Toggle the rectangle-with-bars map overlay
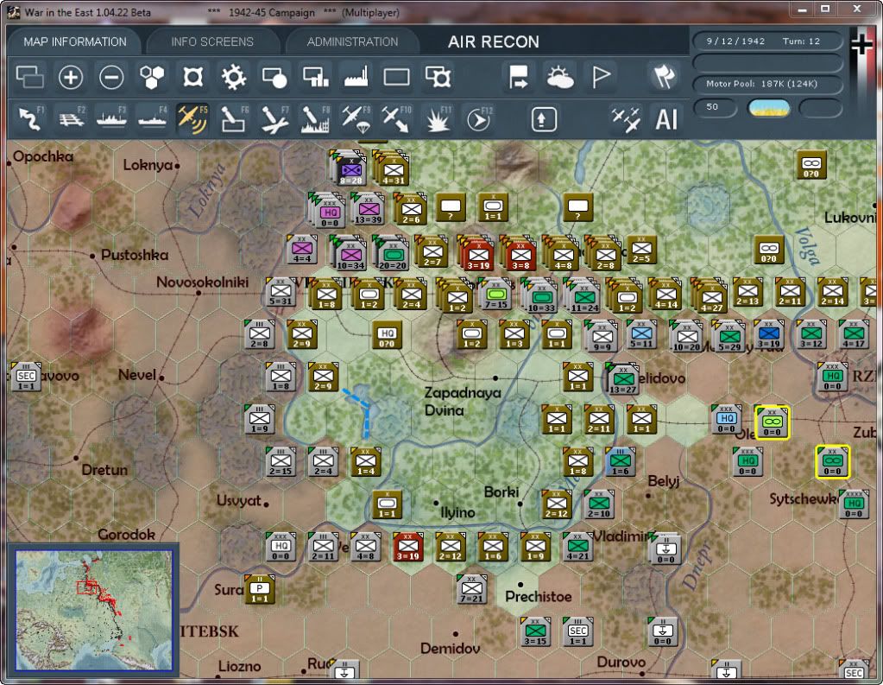 point(315,77)
